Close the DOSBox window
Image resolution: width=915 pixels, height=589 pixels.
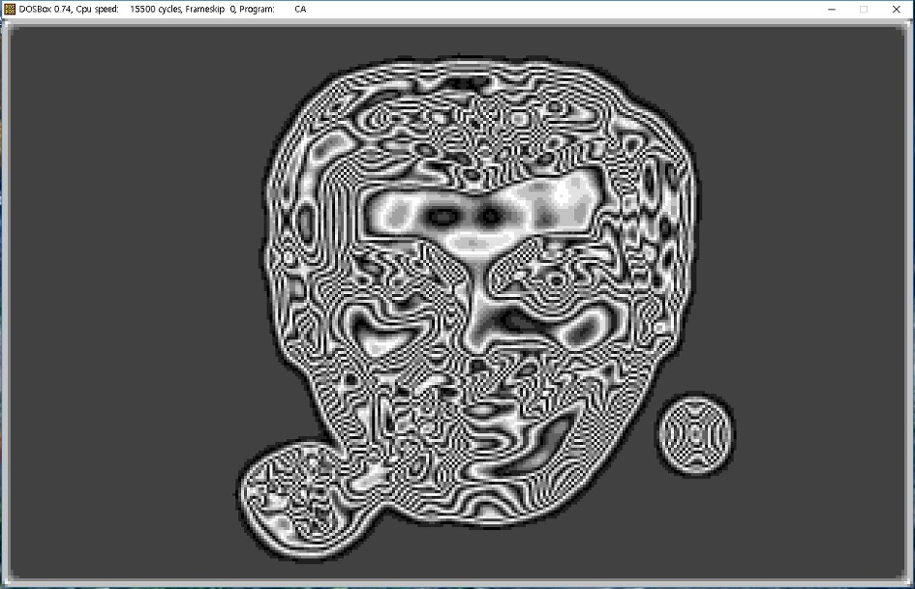click(x=897, y=10)
